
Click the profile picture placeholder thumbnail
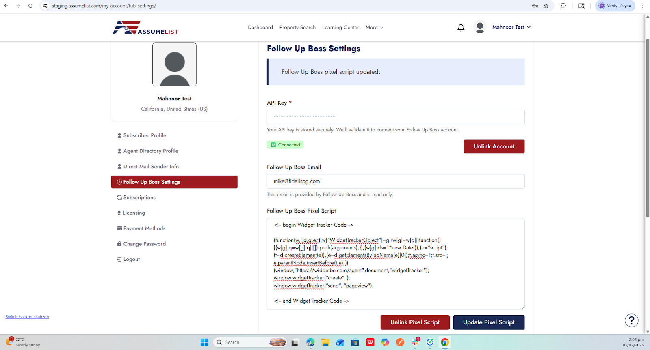[174, 64]
